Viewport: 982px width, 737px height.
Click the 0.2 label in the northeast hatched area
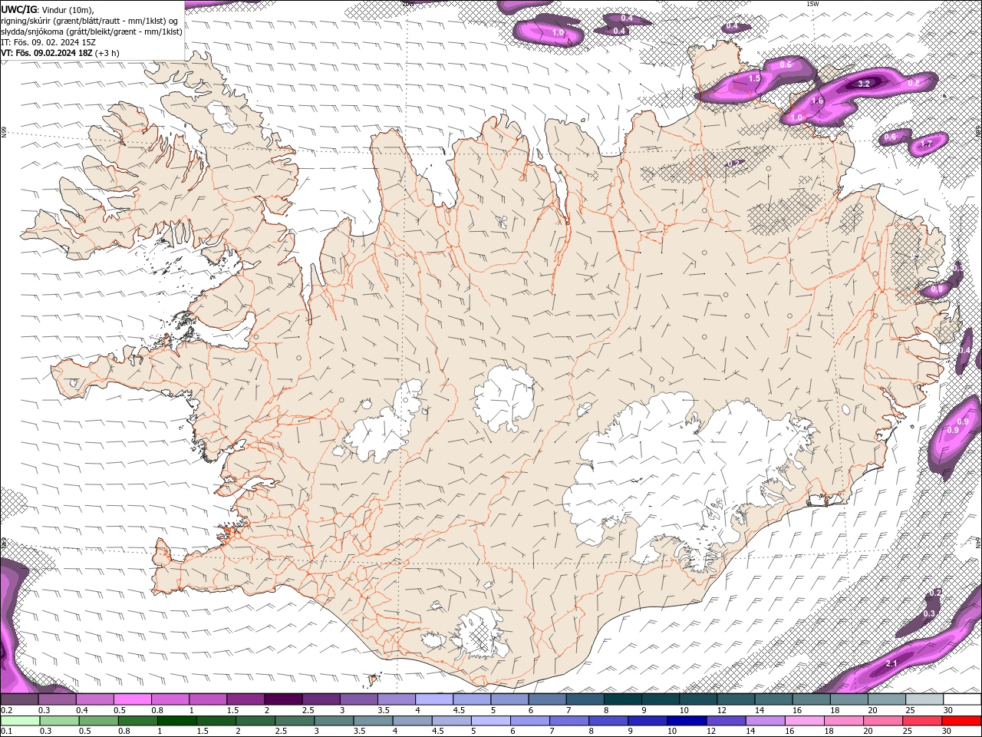click(x=733, y=163)
